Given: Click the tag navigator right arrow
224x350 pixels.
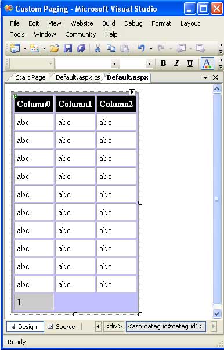Looking at the screenshot, I should [214, 327].
